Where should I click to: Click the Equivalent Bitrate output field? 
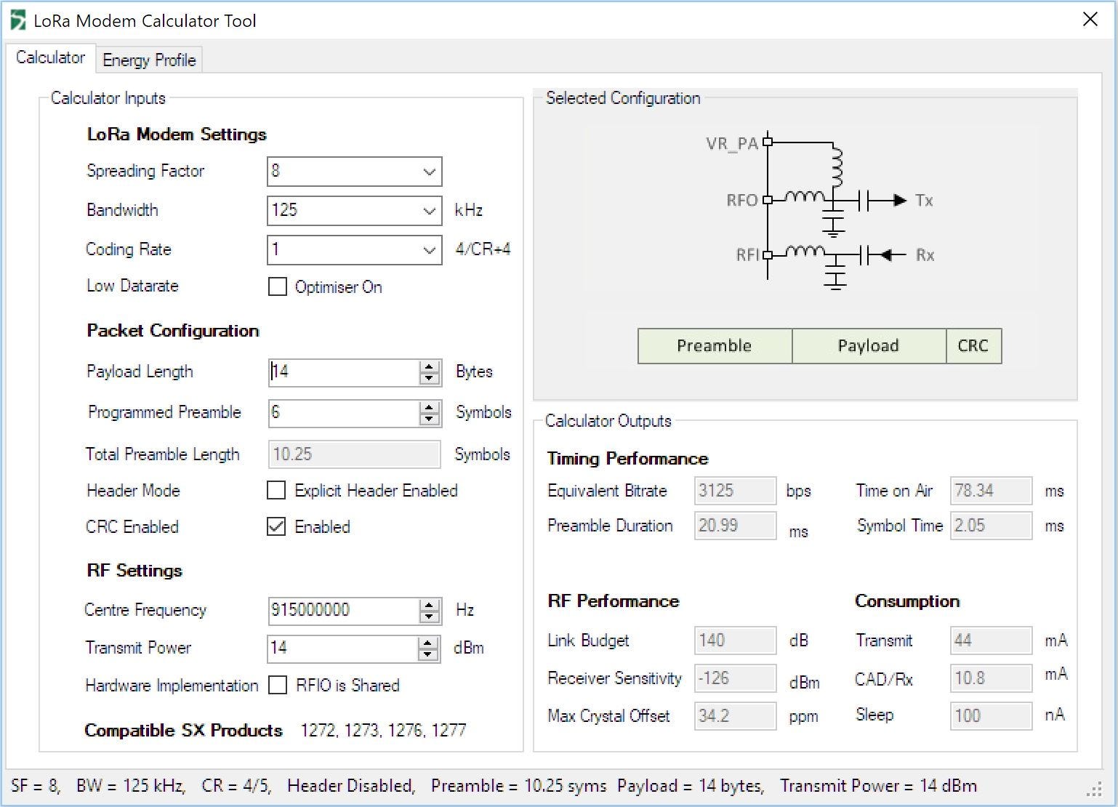[735, 491]
